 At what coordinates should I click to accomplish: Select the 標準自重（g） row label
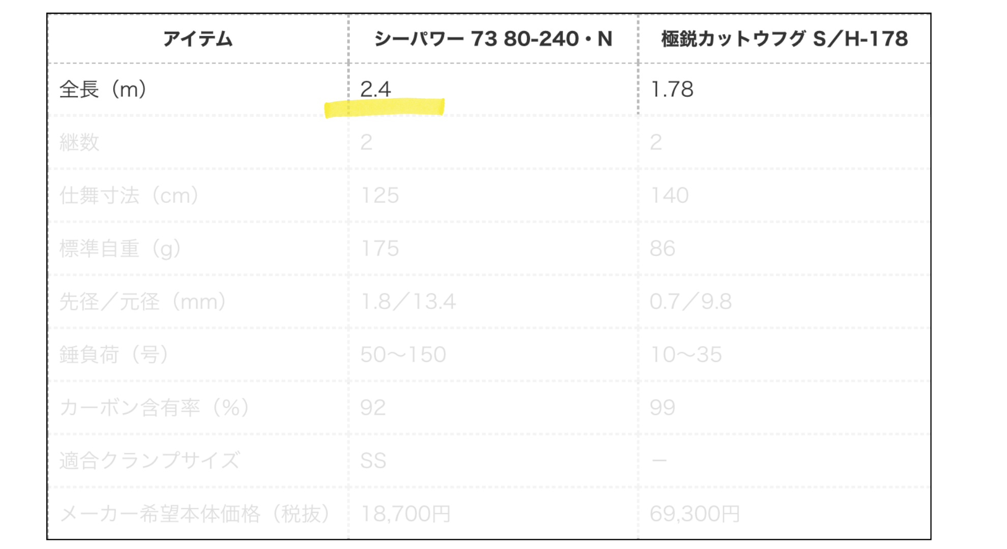coord(120,249)
